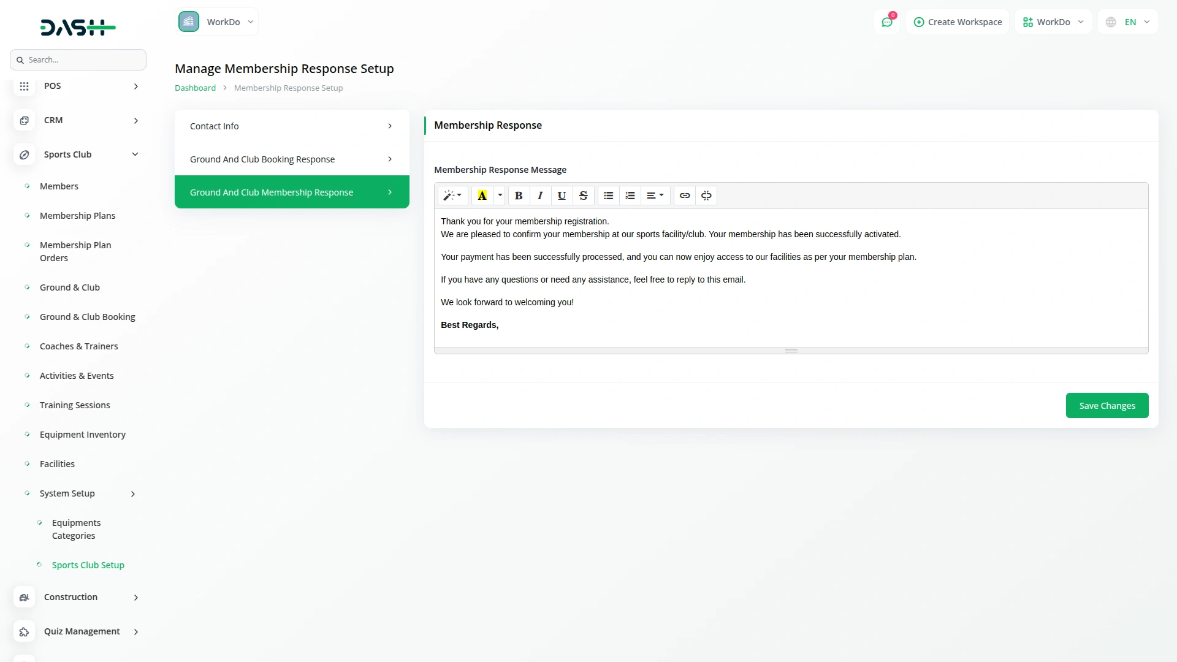Viewport: 1177px width, 662px height.
Task: Go to Dashboard breadcrumb link
Action: 195,88
